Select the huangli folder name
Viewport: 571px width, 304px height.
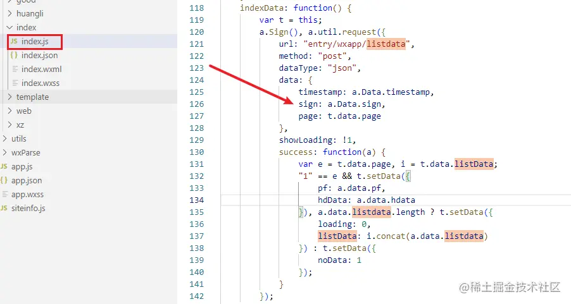click(30, 13)
